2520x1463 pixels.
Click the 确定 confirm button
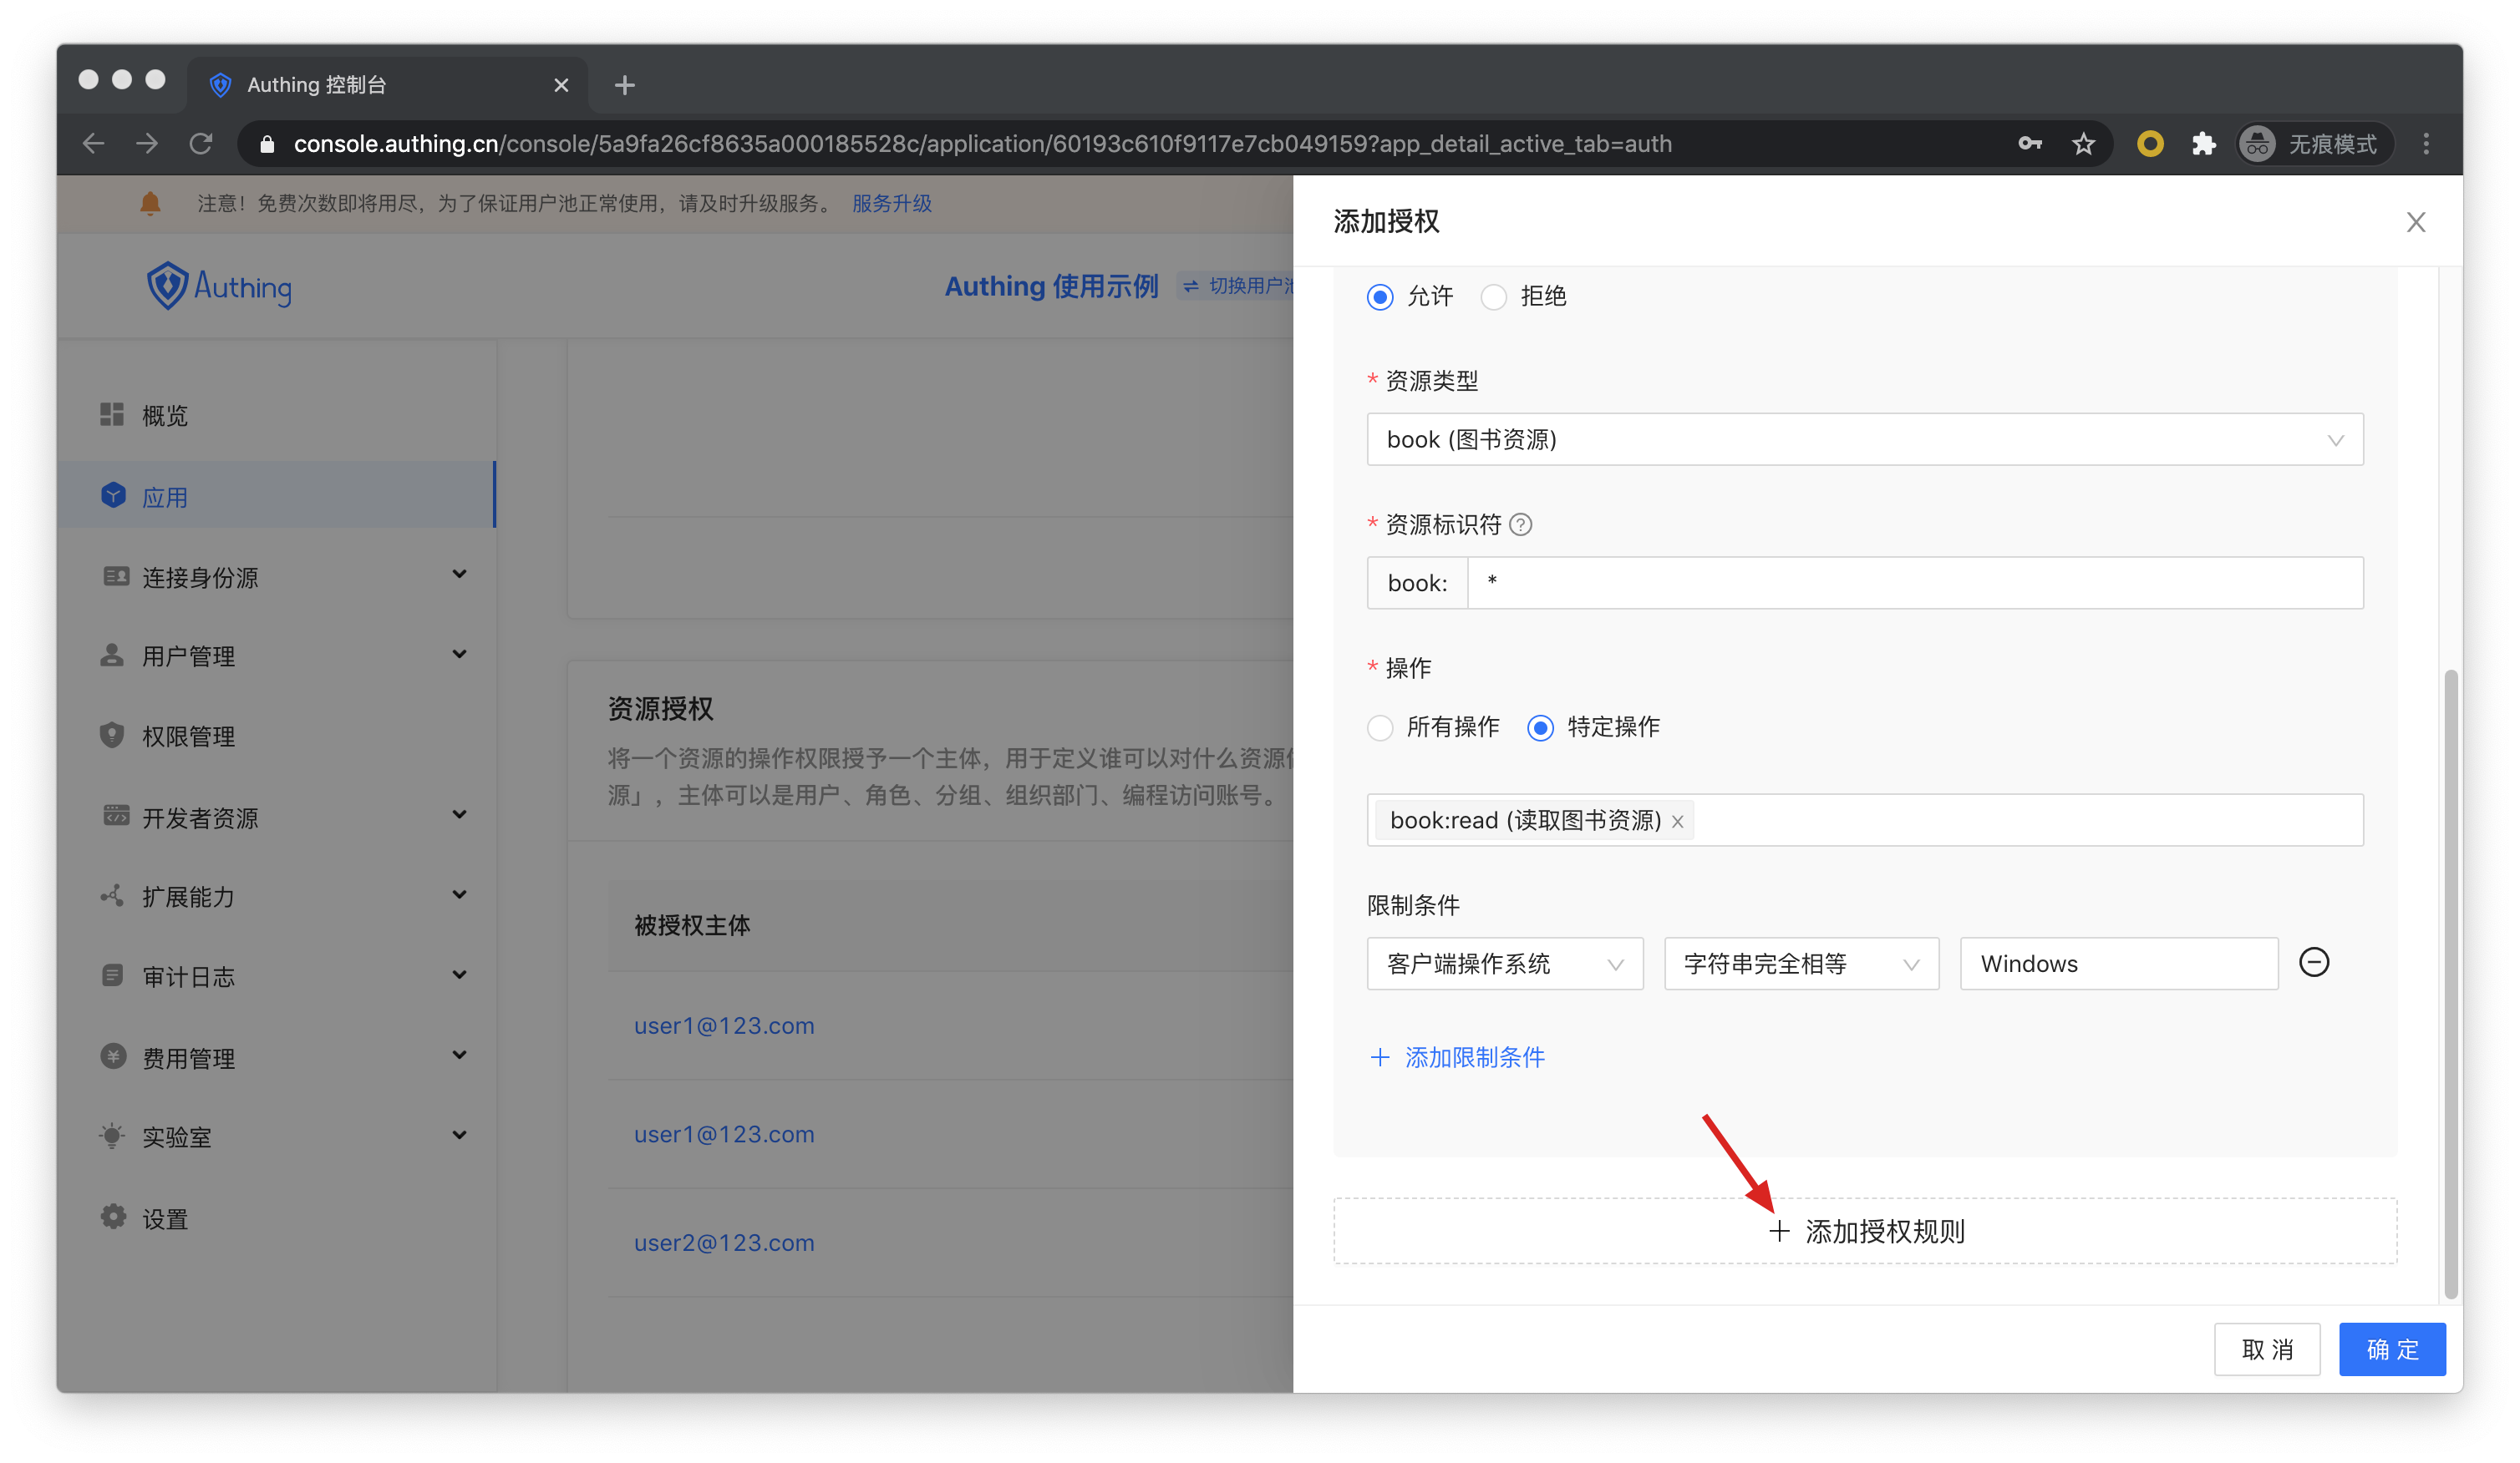[2391, 1349]
